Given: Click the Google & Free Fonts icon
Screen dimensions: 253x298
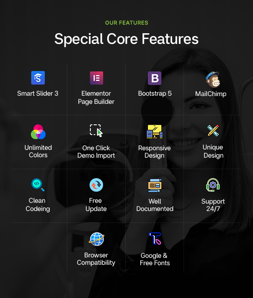Looking at the screenshot, I should (155, 238).
